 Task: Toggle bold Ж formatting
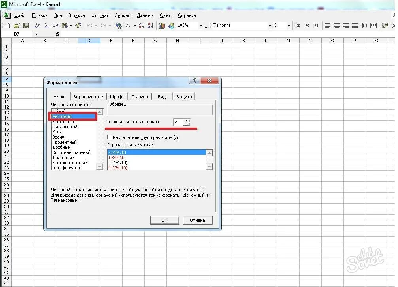[298, 25]
